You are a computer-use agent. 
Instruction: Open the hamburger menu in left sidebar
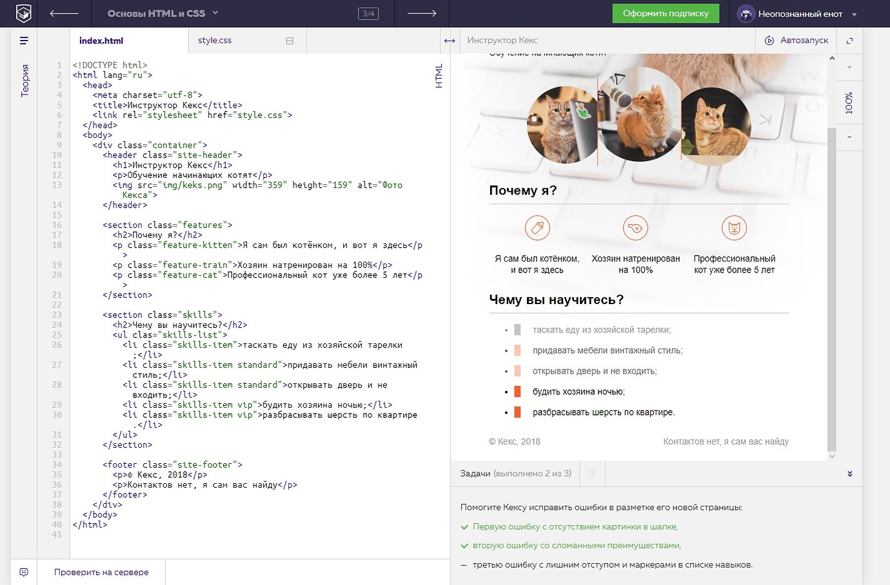click(24, 41)
